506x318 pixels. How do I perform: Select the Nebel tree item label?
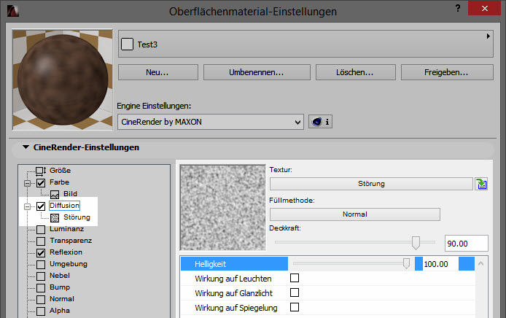pyautogui.click(x=60, y=276)
